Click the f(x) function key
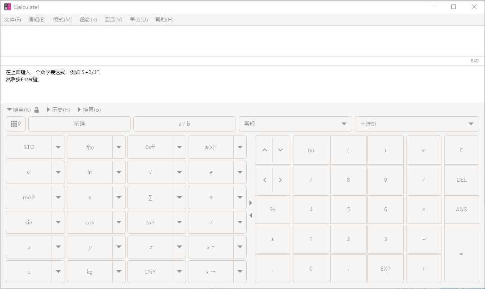Image resolution: width=485 pixels, height=289 pixels. click(89, 147)
